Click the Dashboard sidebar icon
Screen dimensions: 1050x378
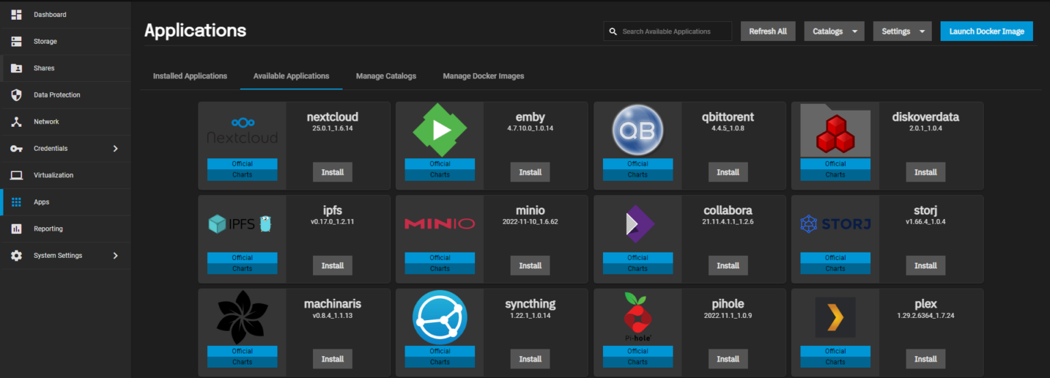click(16, 14)
